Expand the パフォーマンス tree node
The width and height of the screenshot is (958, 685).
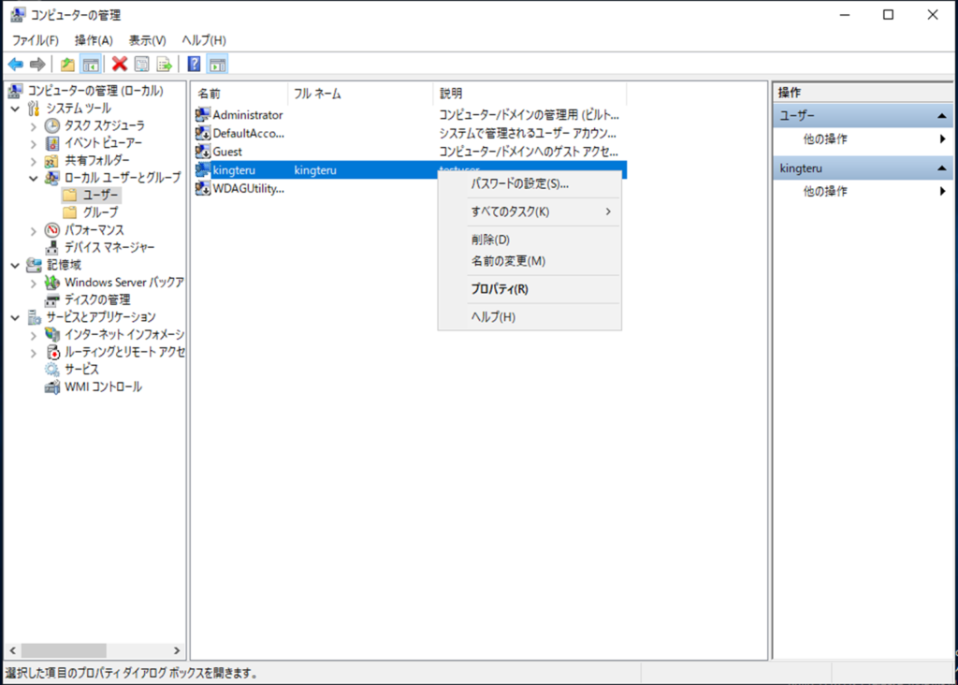34,230
